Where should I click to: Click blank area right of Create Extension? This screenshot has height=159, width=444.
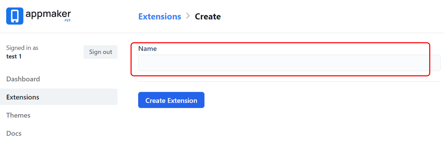coord(309,100)
